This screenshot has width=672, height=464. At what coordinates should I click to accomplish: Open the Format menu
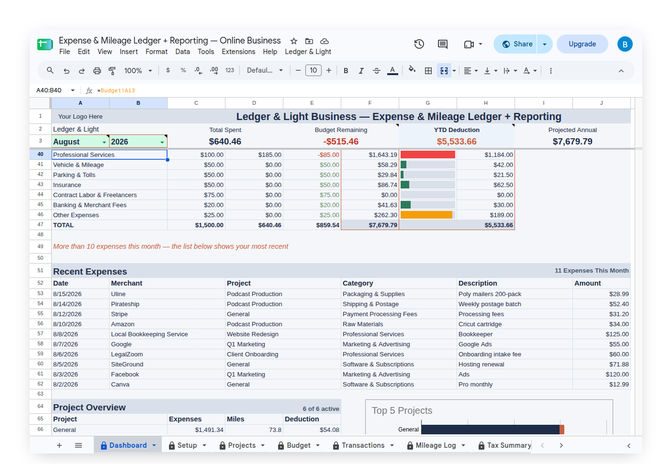(x=157, y=52)
